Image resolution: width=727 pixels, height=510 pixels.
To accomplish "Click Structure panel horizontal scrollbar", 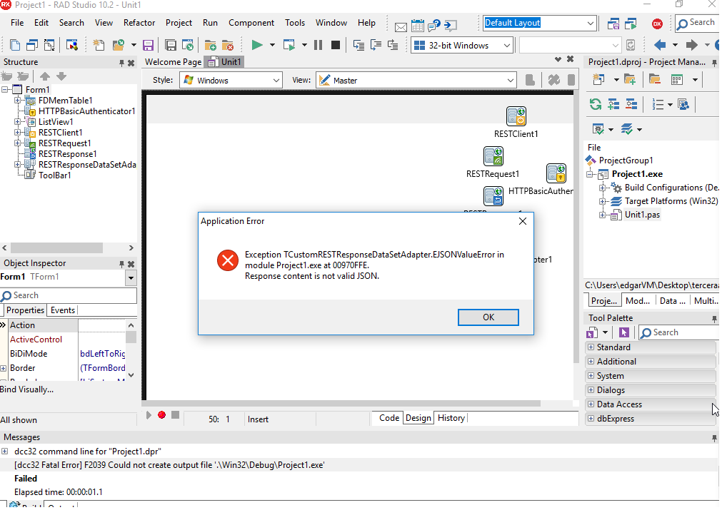I will [x=56, y=248].
